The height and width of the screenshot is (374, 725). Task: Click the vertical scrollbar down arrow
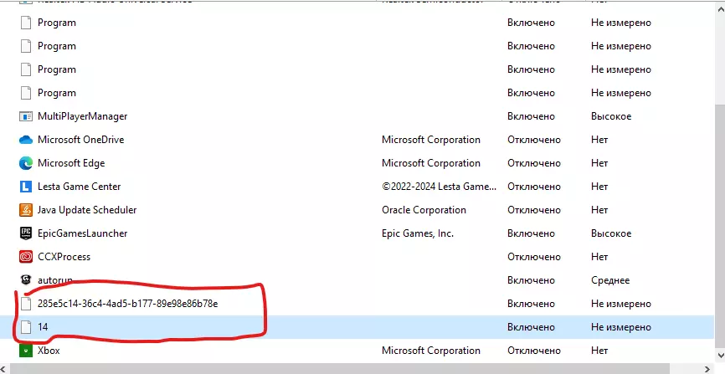coord(720,356)
